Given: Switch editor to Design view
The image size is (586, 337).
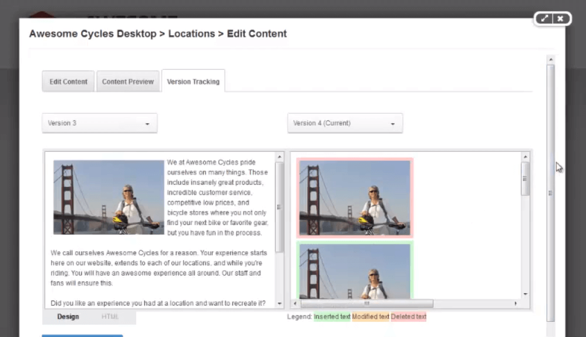Looking at the screenshot, I should [68, 316].
